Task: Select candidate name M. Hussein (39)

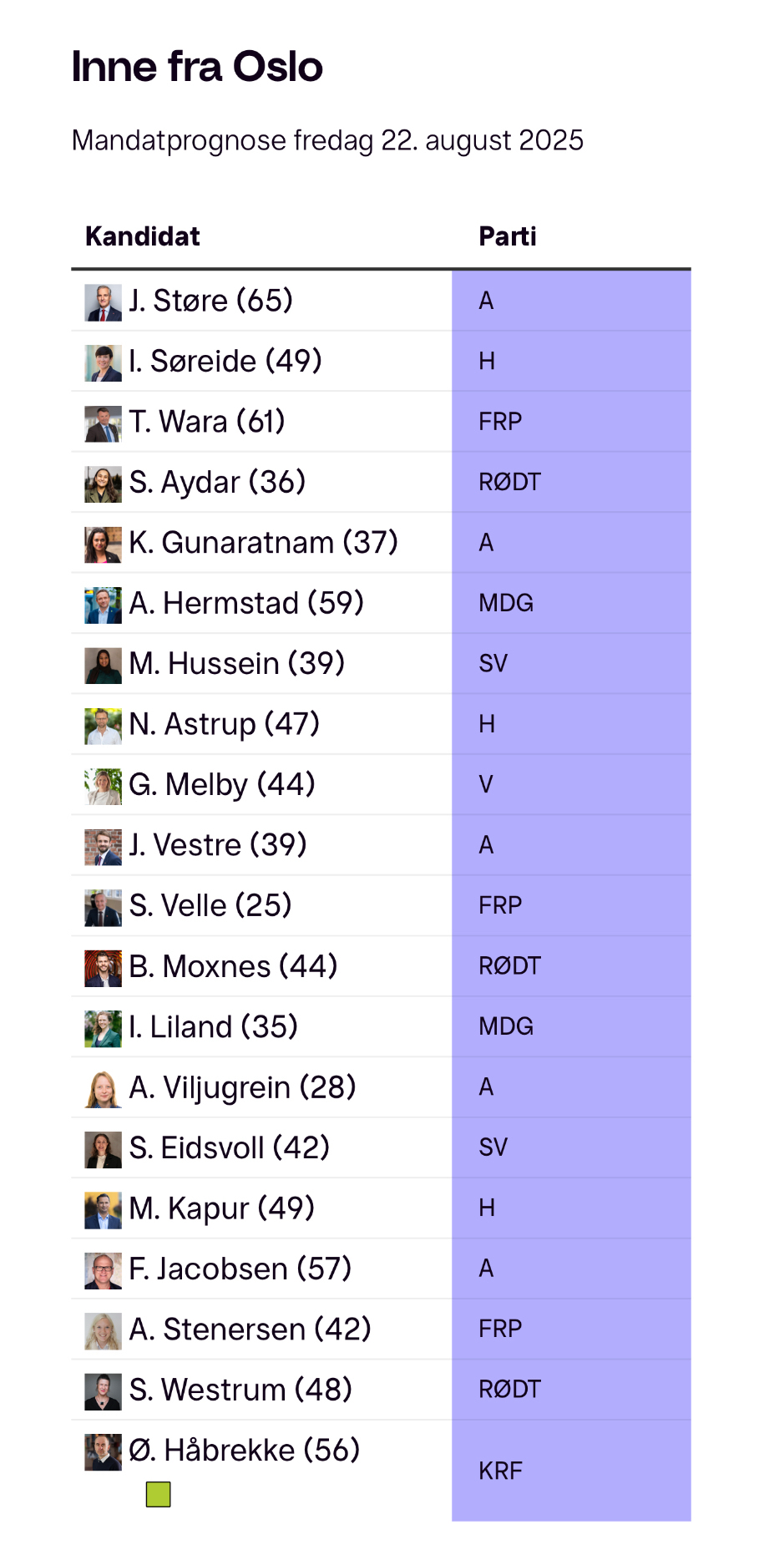Action: 236,664
